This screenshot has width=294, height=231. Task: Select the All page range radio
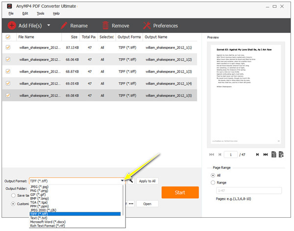coord(213,175)
